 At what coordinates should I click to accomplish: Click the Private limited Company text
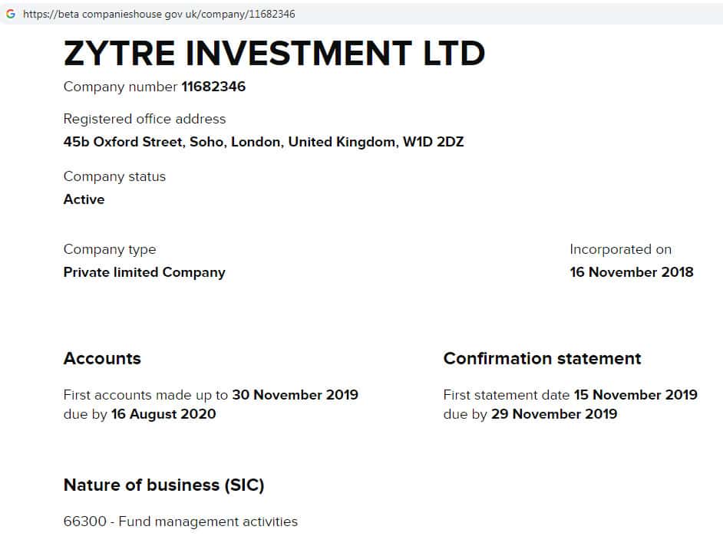tap(144, 272)
